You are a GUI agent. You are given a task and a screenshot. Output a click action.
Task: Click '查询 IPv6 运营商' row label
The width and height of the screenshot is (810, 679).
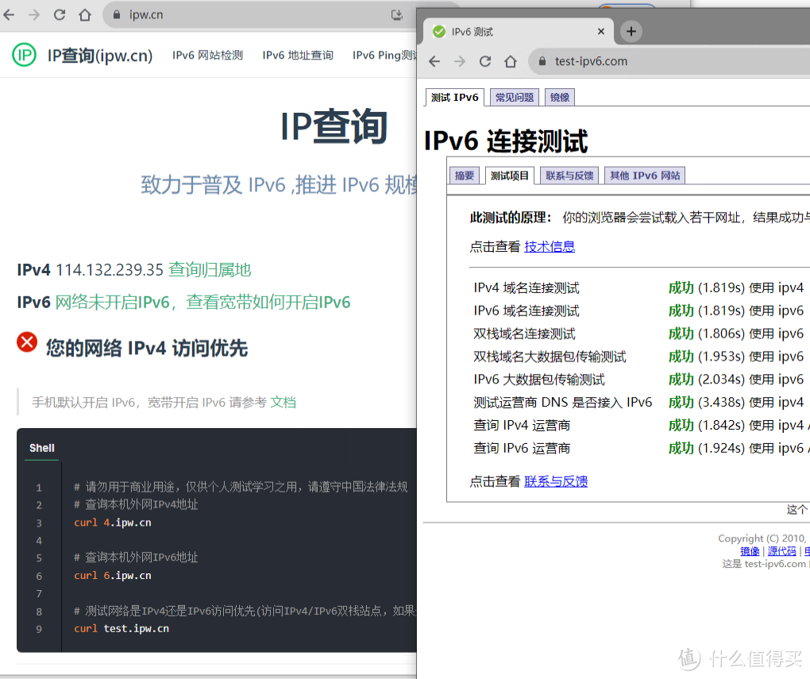coord(522,448)
